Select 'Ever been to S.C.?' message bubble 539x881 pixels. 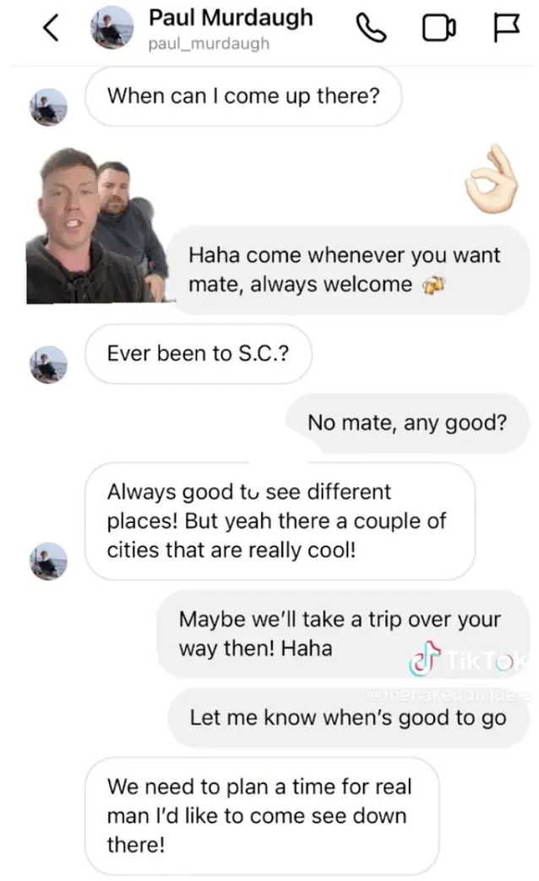pos(199,353)
